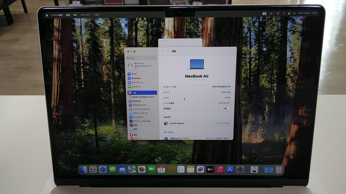
Task: Open Spotlight settings in the sidebar
Action: click(x=137, y=101)
